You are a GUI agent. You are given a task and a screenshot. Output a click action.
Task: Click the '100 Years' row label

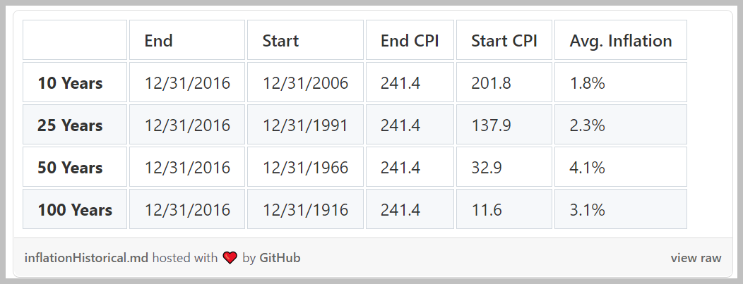tap(75, 210)
